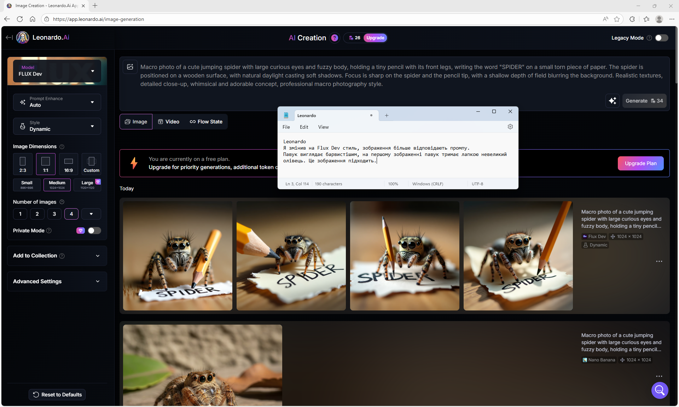Image resolution: width=679 pixels, height=407 pixels.
Task: Enable Private Mode toggle
Action: click(x=94, y=231)
